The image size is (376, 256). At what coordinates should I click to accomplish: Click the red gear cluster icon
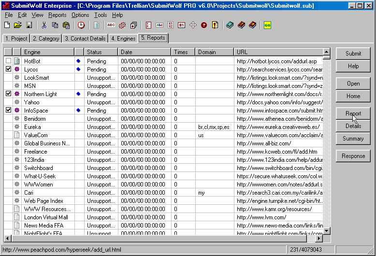pyautogui.click(x=122, y=25)
